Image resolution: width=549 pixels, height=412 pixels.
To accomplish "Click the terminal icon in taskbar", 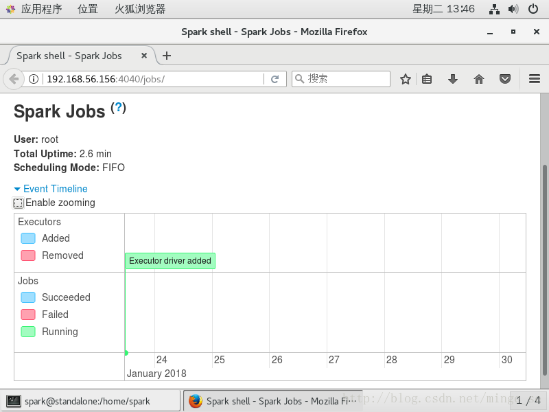I will pyautogui.click(x=14, y=401).
